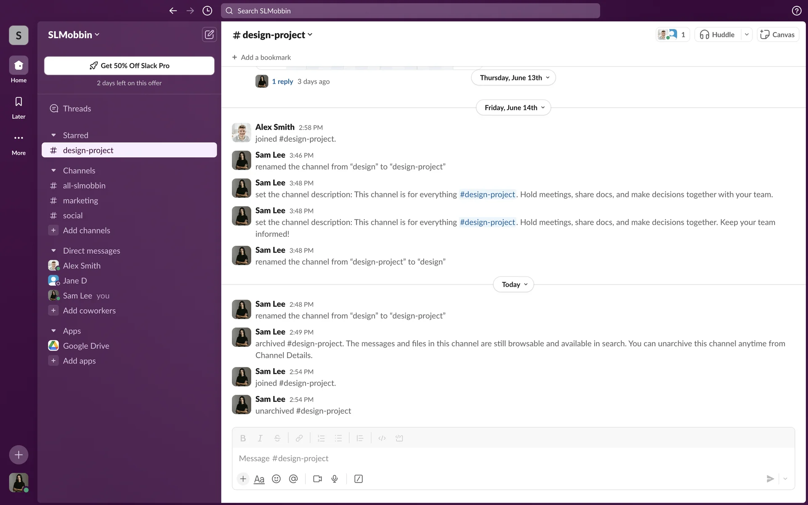Select the marketing channel
Viewport: 808px width, 505px height.
[80, 201]
